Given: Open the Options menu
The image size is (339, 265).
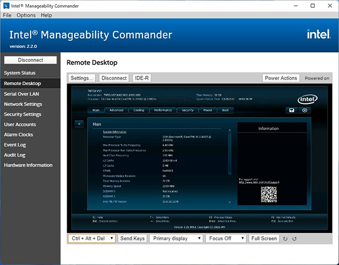Looking at the screenshot, I should pos(26,15).
